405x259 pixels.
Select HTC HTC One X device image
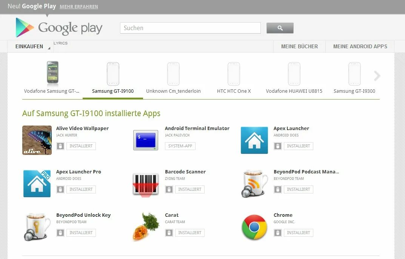tap(234, 74)
